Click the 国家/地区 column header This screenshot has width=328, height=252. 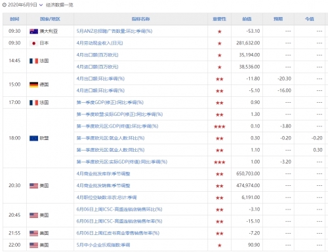[x=50, y=19]
